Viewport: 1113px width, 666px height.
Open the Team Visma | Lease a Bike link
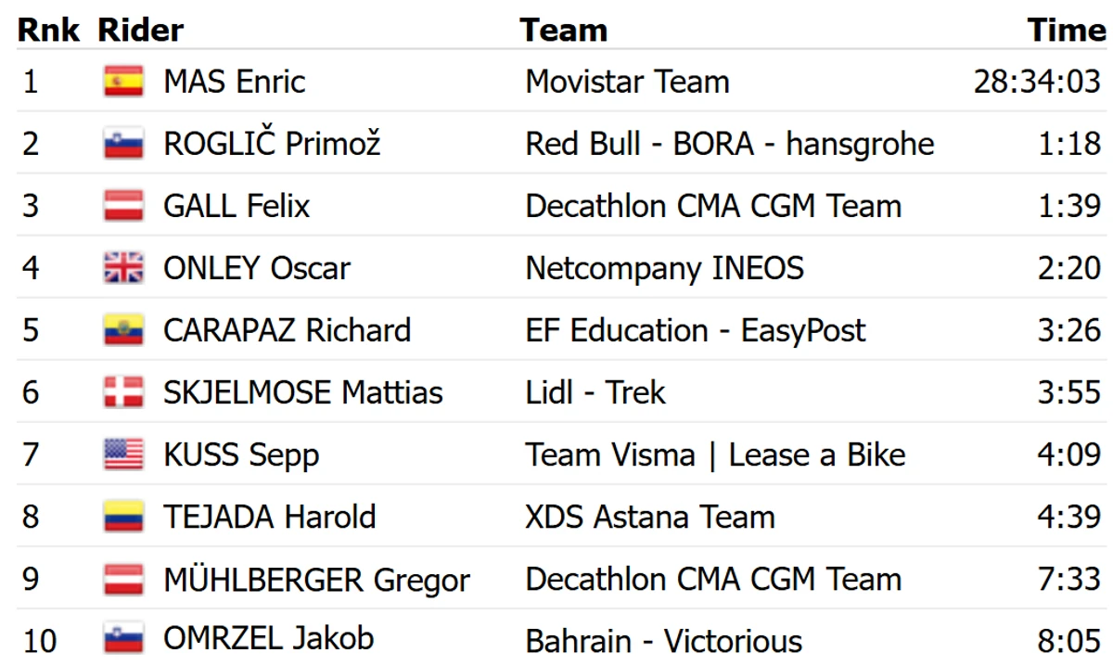[x=716, y=455]
